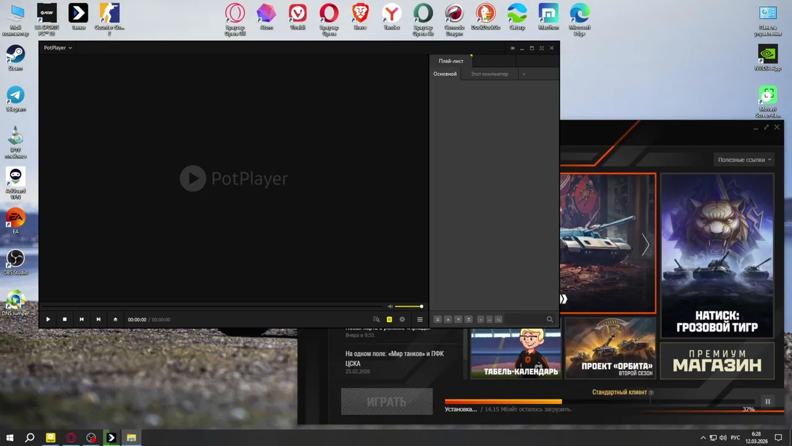This screenshot has width=792, height=446.
Task: Show hidden tray icons chevron
Action: tap(703, 438)
